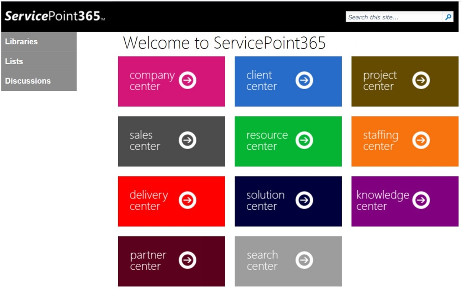
Task: Select the 'knowledge center' tile text
Action: pyautogui.click(x=382, y=200)
